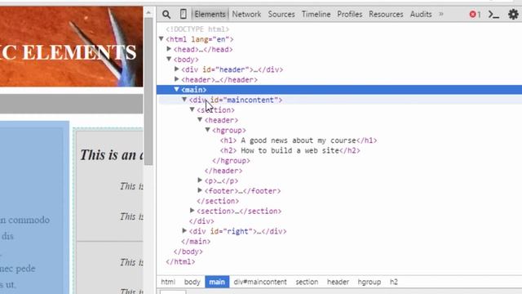The width and height of the screenshot is (522, 294).
Task: Open the error count indicator icon
Action: click(475, 15)
